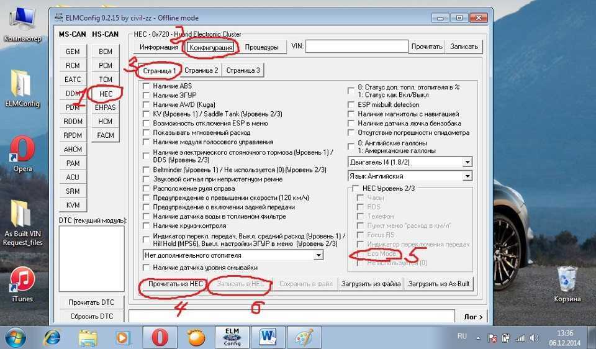The height and width of the screenshot is (349, 596).
Task: Click the VIN Записать button
Action: coord(464,47)
